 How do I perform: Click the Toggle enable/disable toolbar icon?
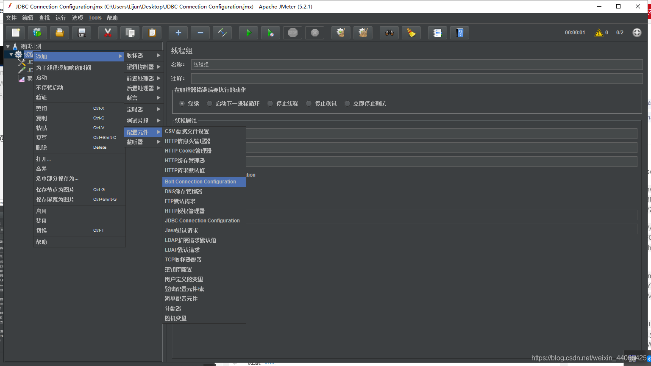click(222, 33)
